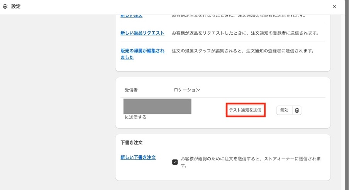Click the 設定 title in the header
This screenshot has width=349, height=190.
16,7
